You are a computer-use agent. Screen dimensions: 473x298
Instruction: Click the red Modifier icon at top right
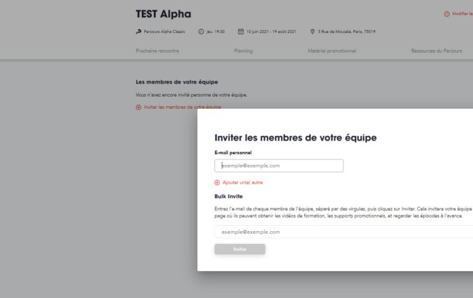pyautogui.click(x=447, y=14)
